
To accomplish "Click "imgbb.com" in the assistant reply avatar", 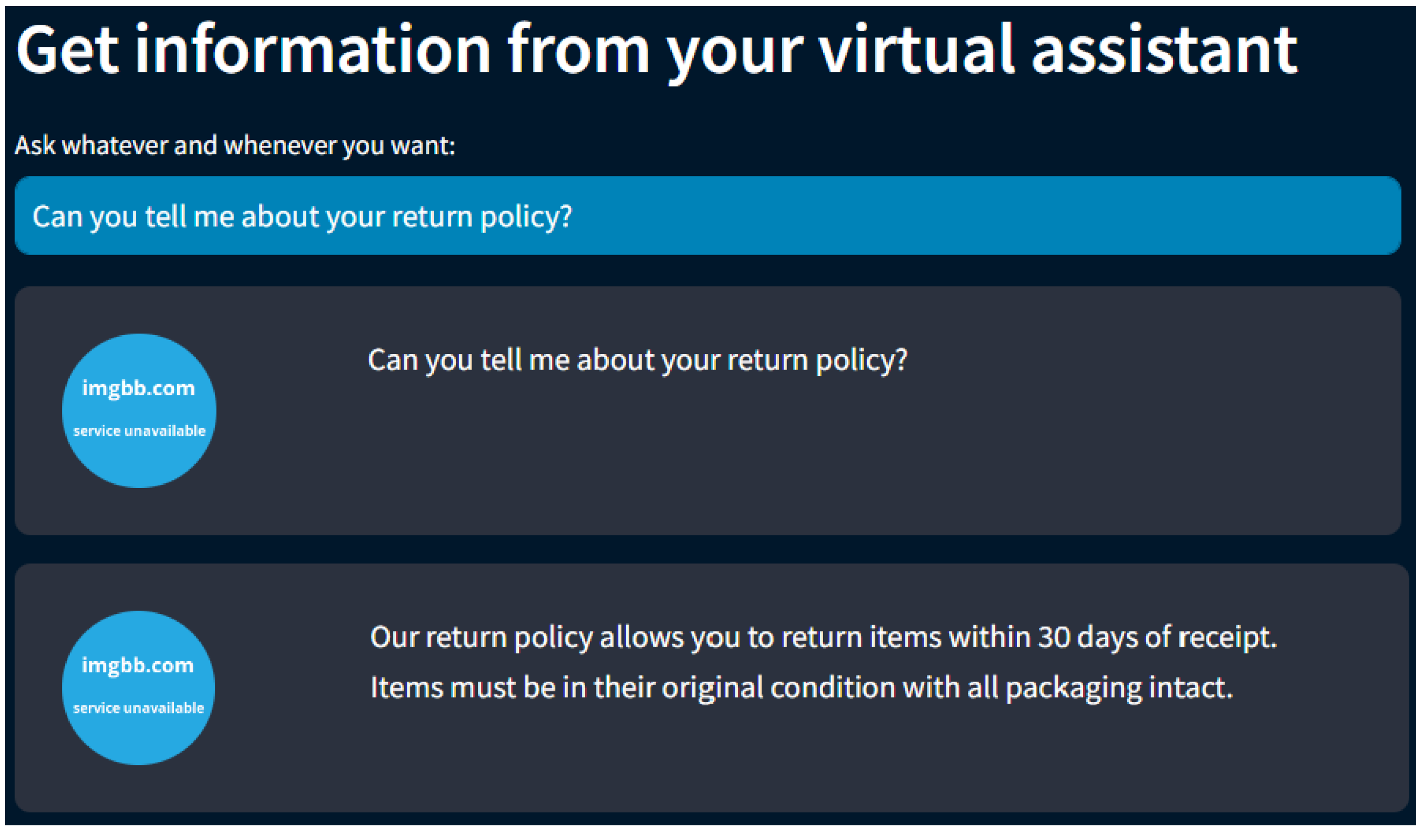I will (x=138, y=666).
